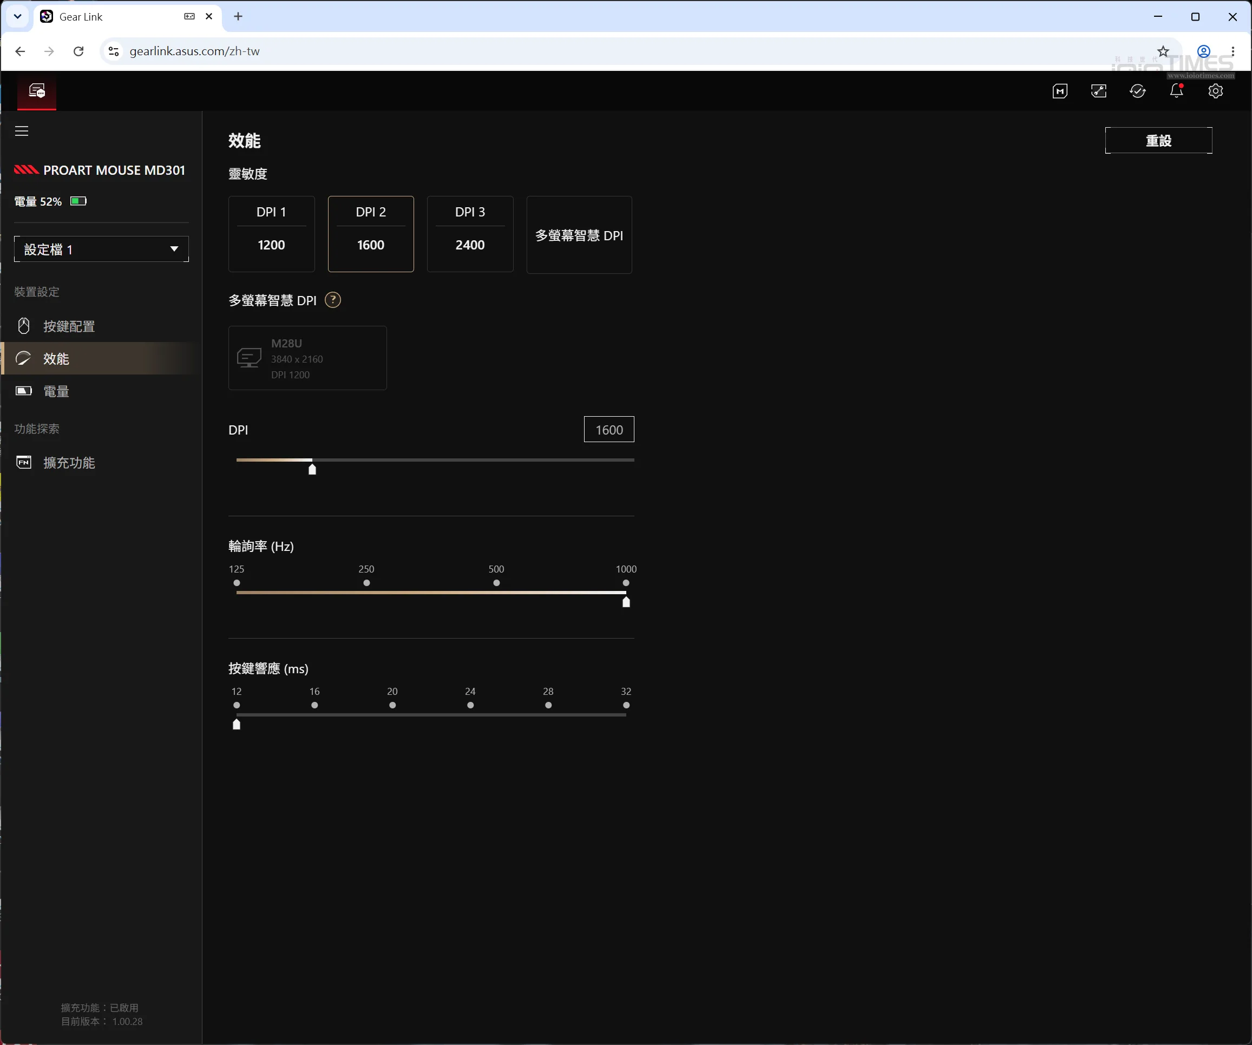Expand the 設定檔 1 profile dropdown

[101, 249]
